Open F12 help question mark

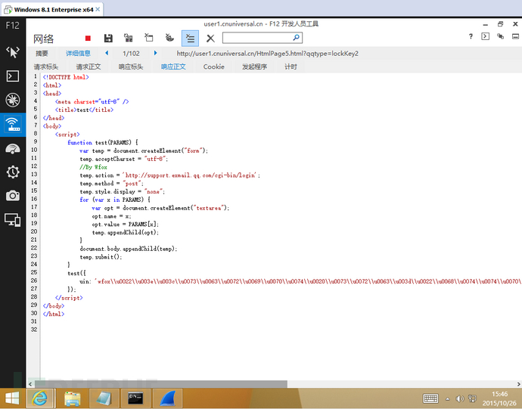(471, 36)
